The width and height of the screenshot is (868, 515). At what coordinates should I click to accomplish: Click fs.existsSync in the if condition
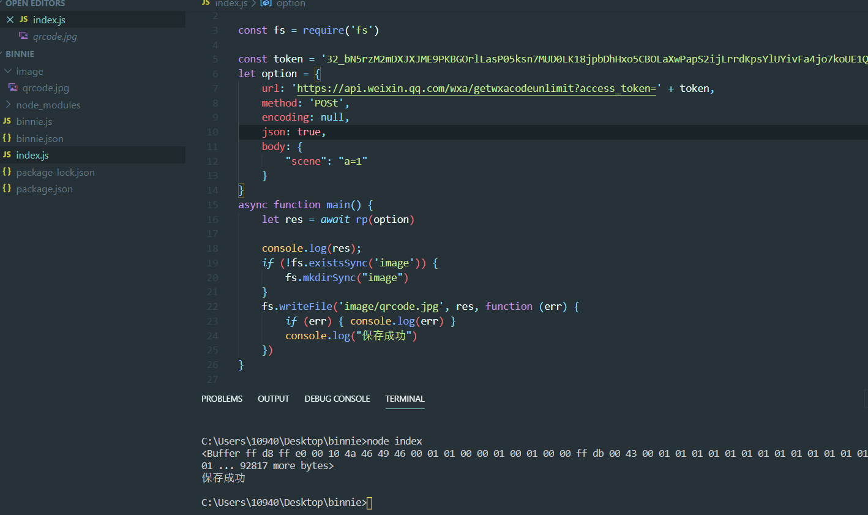(x=329, y=263)
